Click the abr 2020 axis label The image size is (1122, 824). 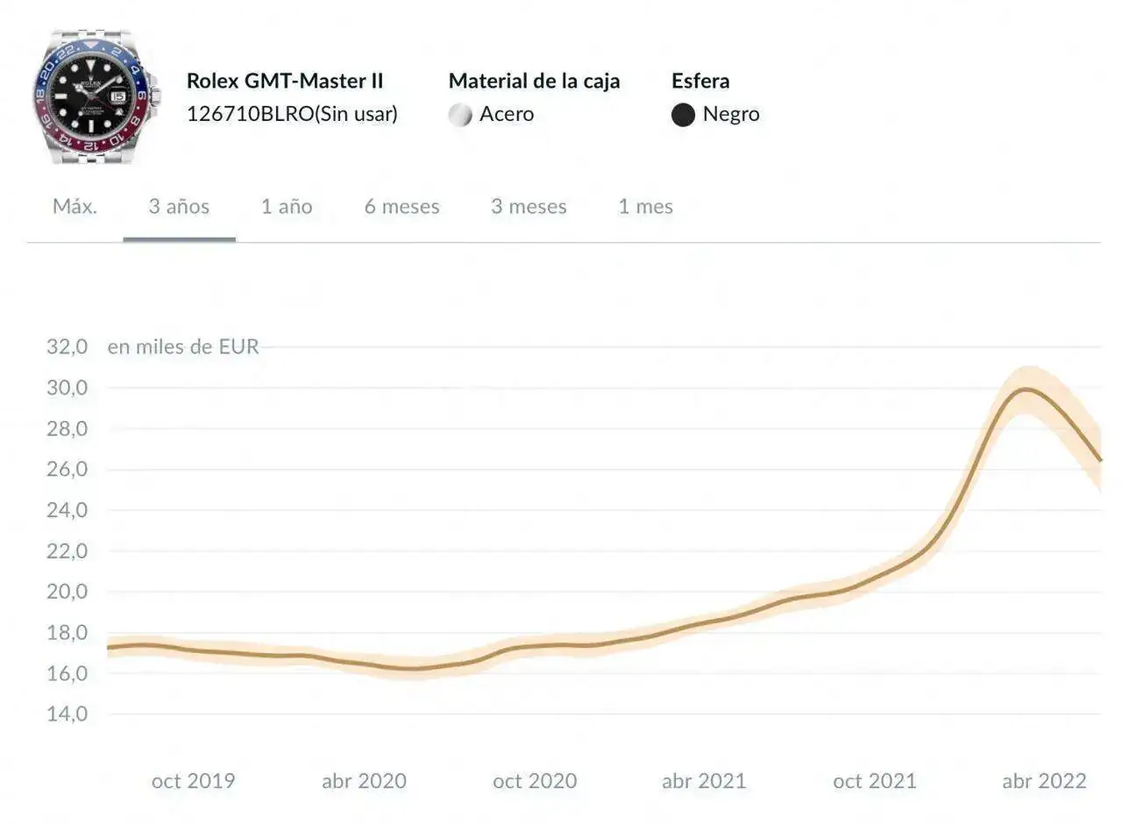364,781
